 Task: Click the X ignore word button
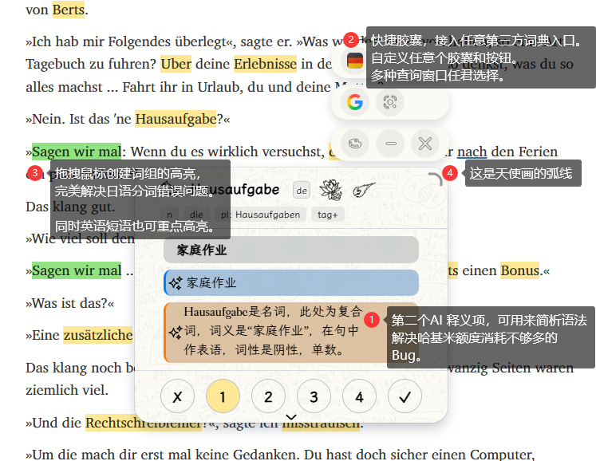tap(177, 396)
